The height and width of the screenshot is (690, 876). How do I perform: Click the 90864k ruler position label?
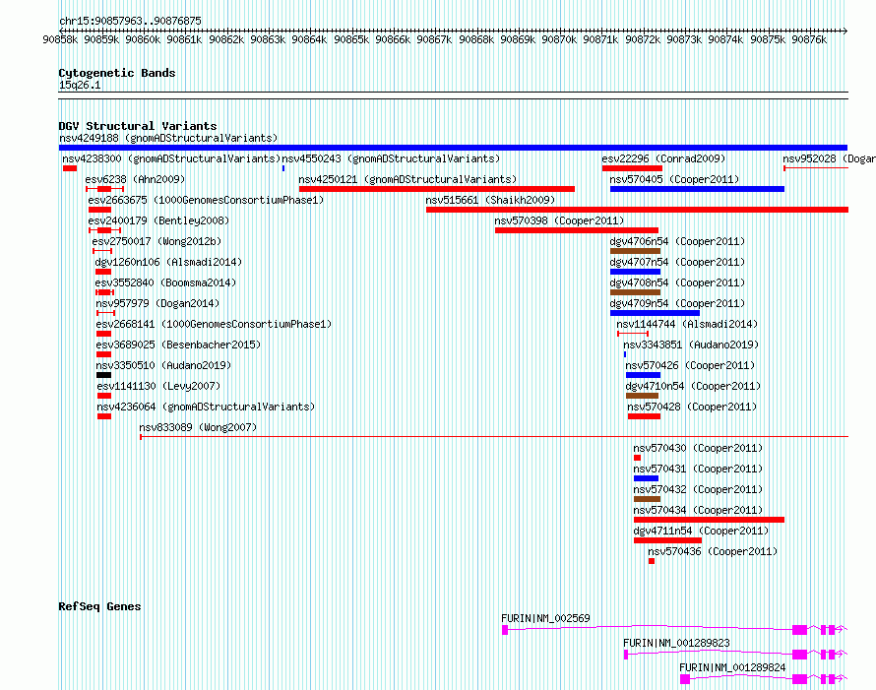point(309,39)
